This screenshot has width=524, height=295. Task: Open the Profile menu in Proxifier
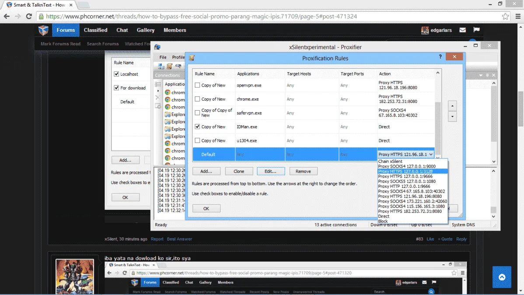(178, 57)
